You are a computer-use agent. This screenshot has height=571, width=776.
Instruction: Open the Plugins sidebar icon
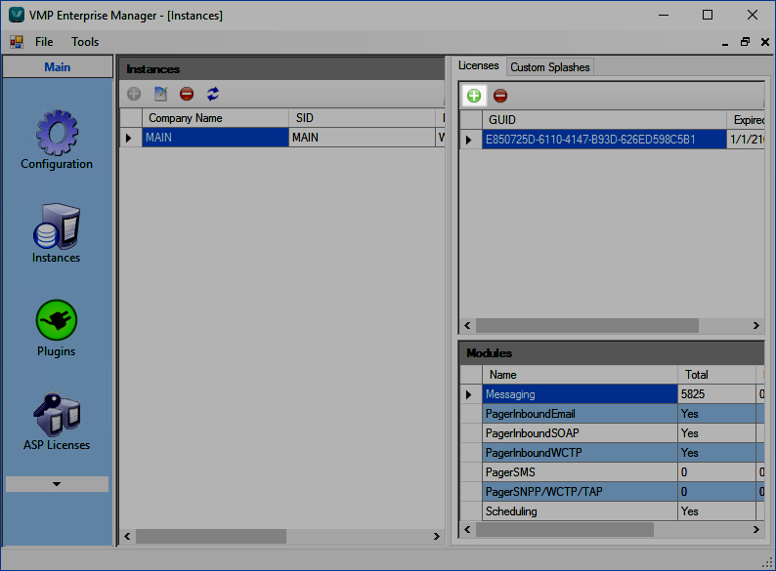point(57,320)
